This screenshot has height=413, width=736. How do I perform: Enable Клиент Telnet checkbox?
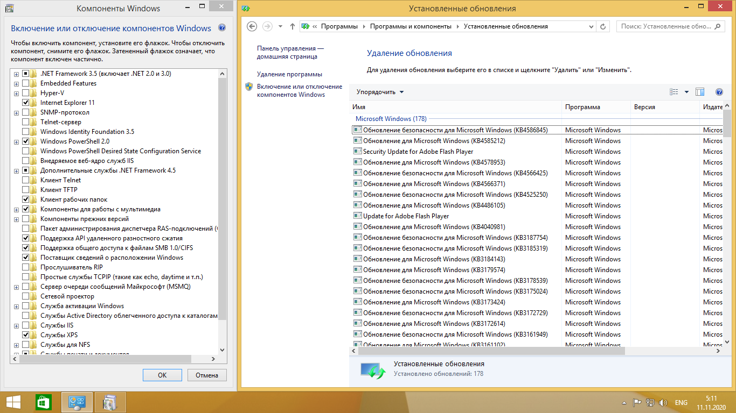pyautogui.click(x=26, y=180)
